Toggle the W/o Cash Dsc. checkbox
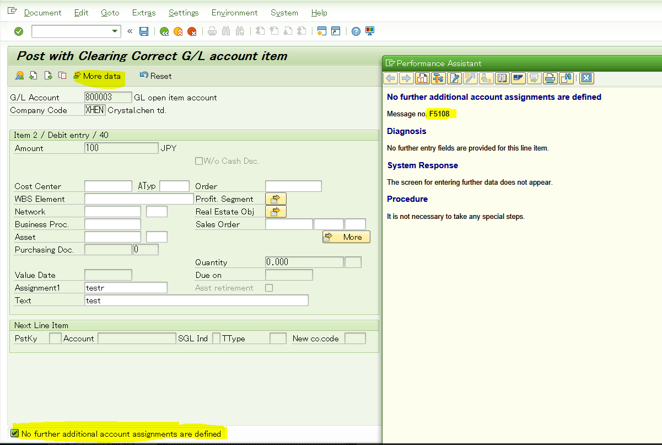Screen dimensions: 662x445 pos(198,161)
